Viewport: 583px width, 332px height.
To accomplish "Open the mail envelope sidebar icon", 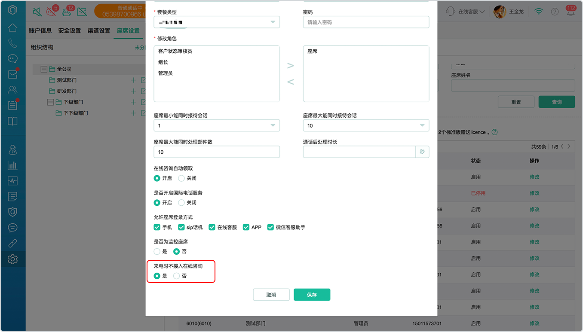I will tap(12, 74).
